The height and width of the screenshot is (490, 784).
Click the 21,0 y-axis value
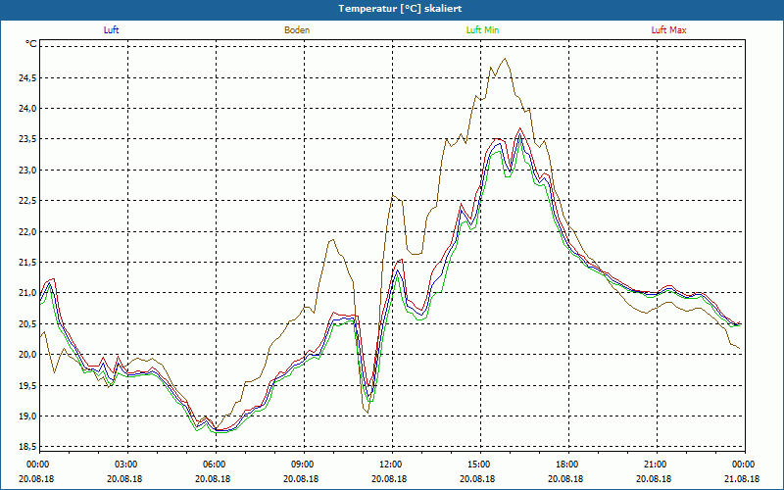coord(28,293)
